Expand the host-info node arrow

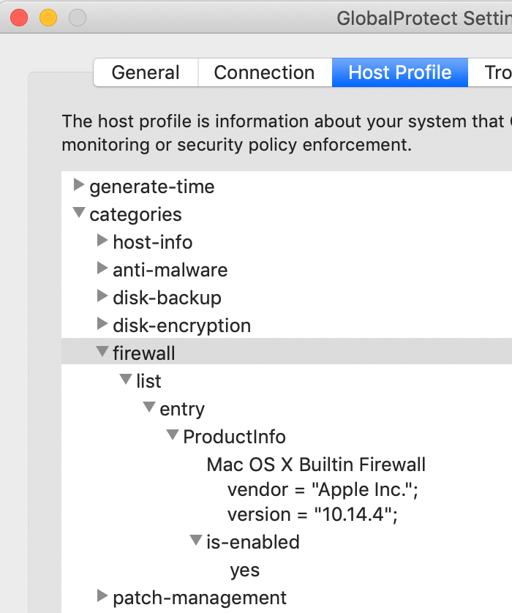[102, 241]
